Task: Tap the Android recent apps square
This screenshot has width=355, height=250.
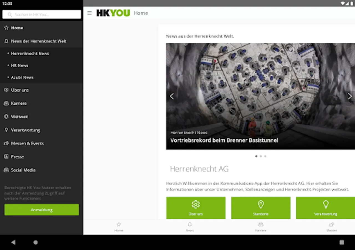Action: pyautogui.click(x=342, y=242)
